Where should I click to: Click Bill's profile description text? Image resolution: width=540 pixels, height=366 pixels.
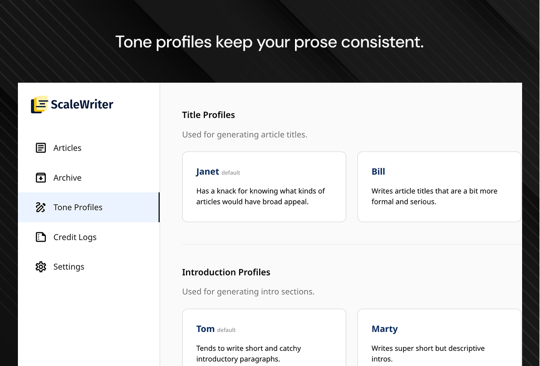434,196
